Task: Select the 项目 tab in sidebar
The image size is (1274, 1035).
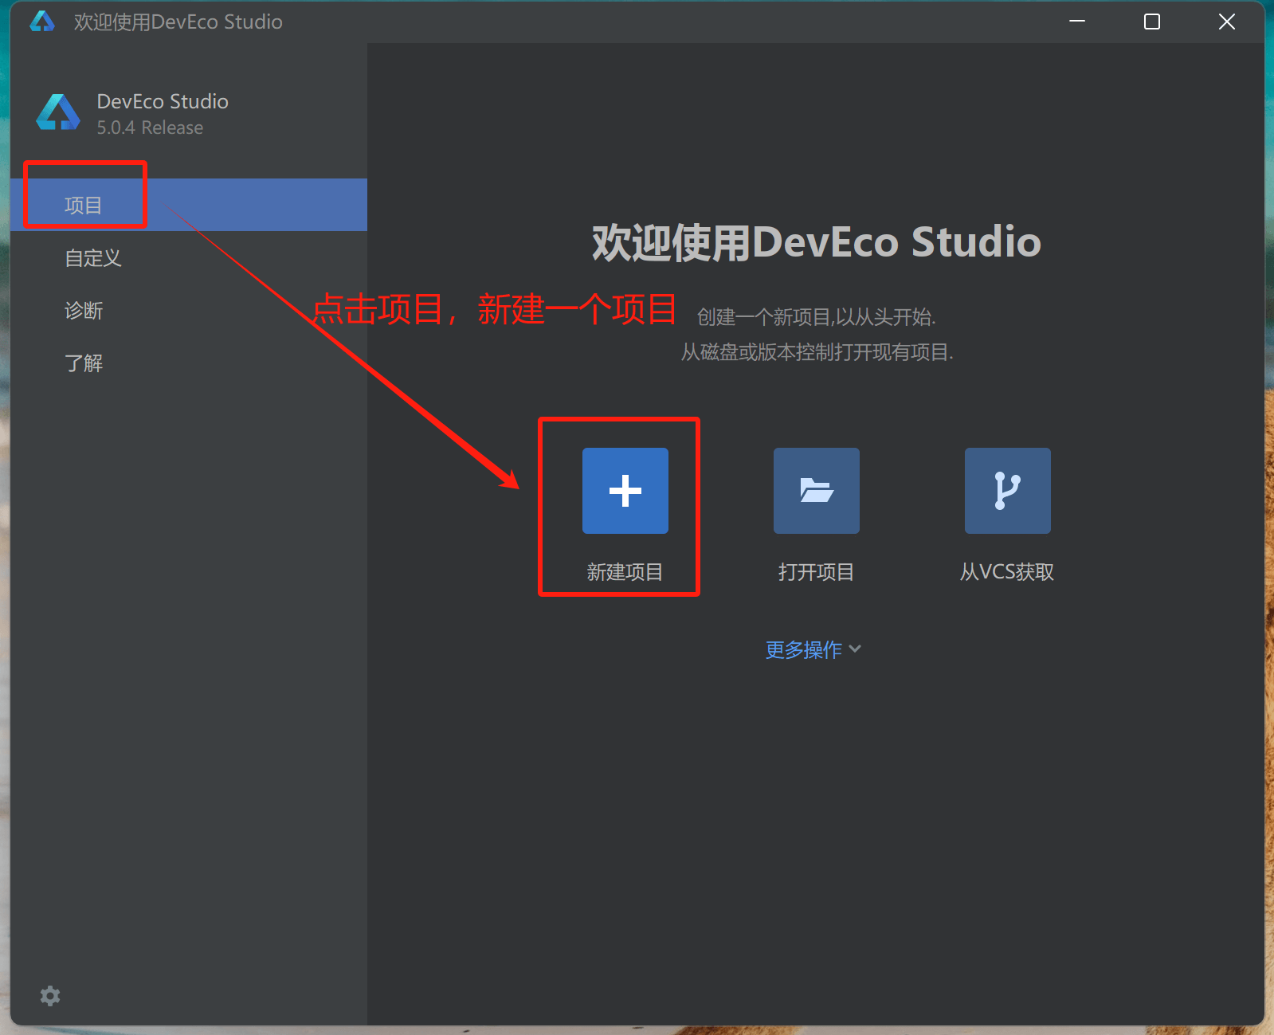Action: 189,205
